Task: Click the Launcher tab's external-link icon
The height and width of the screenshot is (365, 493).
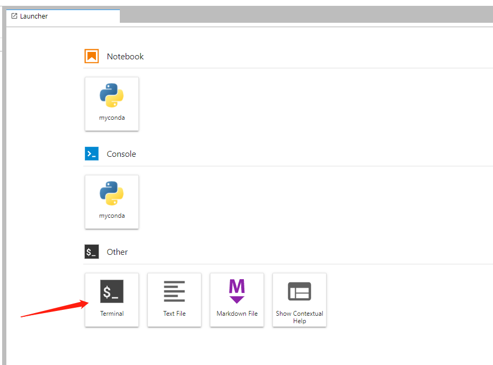Action: click(x=14, y=16)
